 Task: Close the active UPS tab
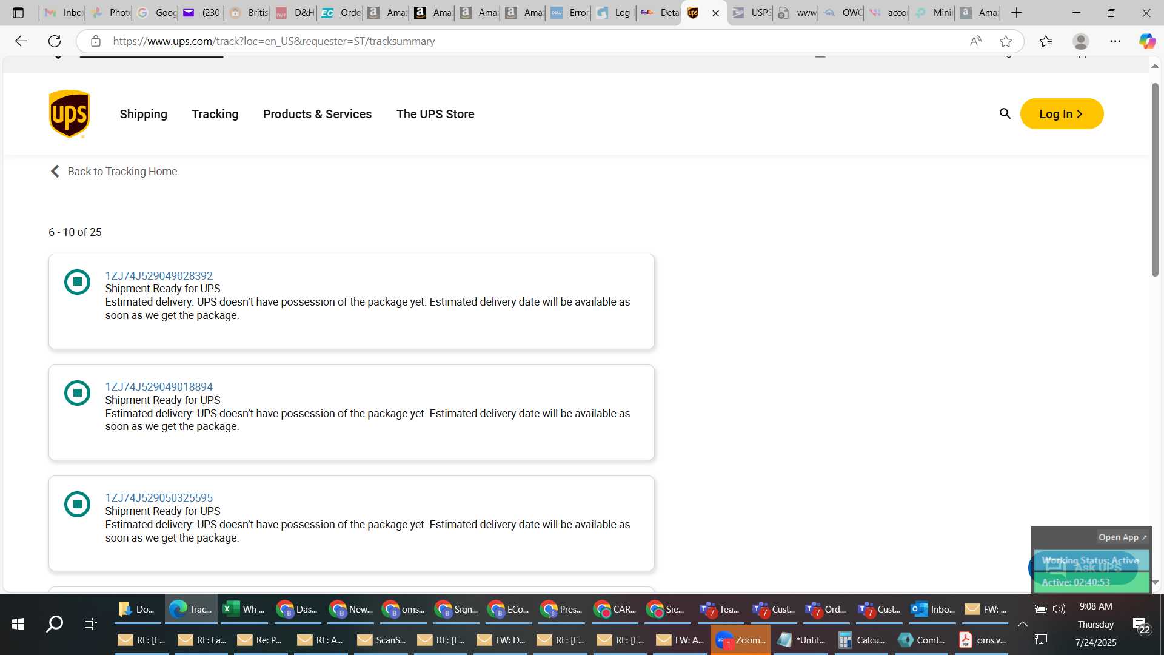point(715,13)
